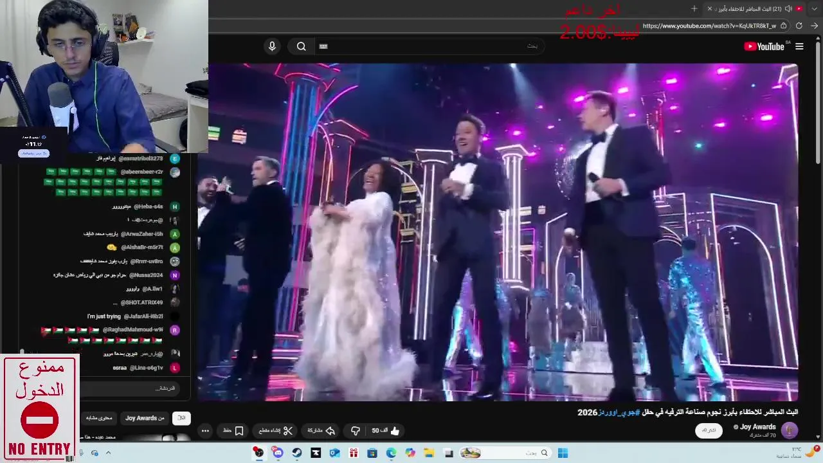Open @RaghadMahmoud-w9i chat avatar
The image size is (823, 463).
pyautogui.click(x=175, y=330)
